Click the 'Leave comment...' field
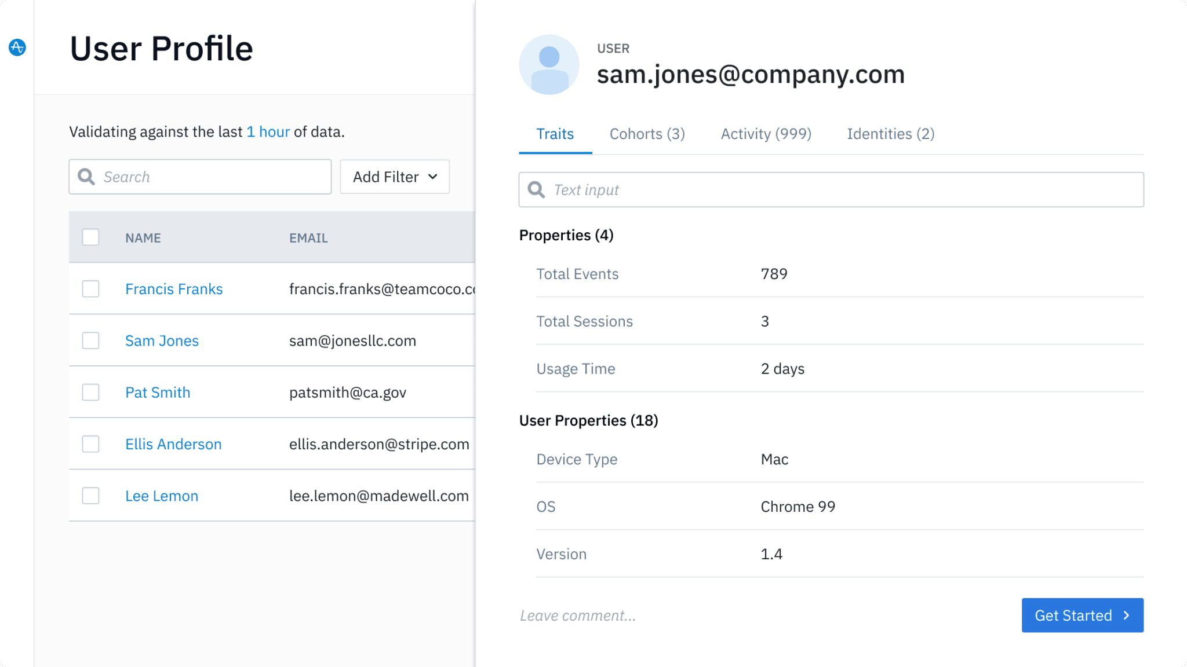Viewport: 1187px width, 667px height. (x=578, y=615)
